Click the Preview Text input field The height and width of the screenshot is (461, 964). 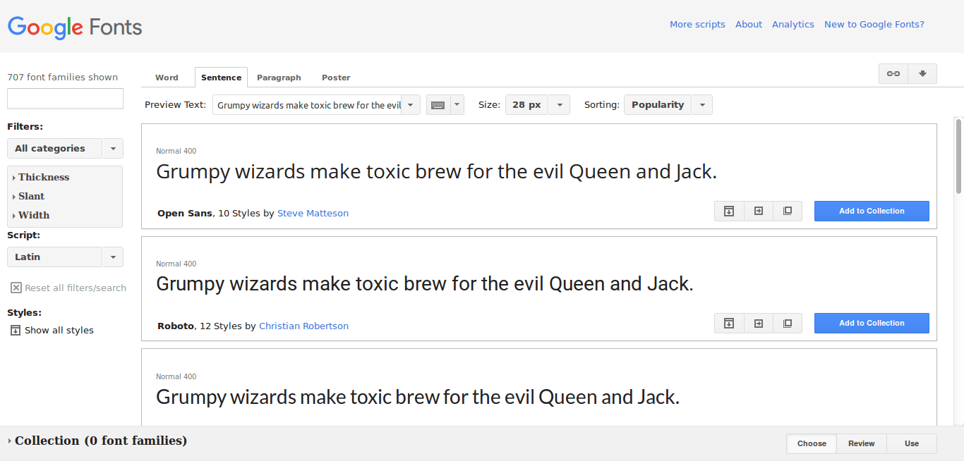[307, 105]
